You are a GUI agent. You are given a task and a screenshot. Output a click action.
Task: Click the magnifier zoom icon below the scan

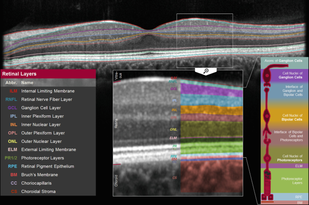(205, 71)
